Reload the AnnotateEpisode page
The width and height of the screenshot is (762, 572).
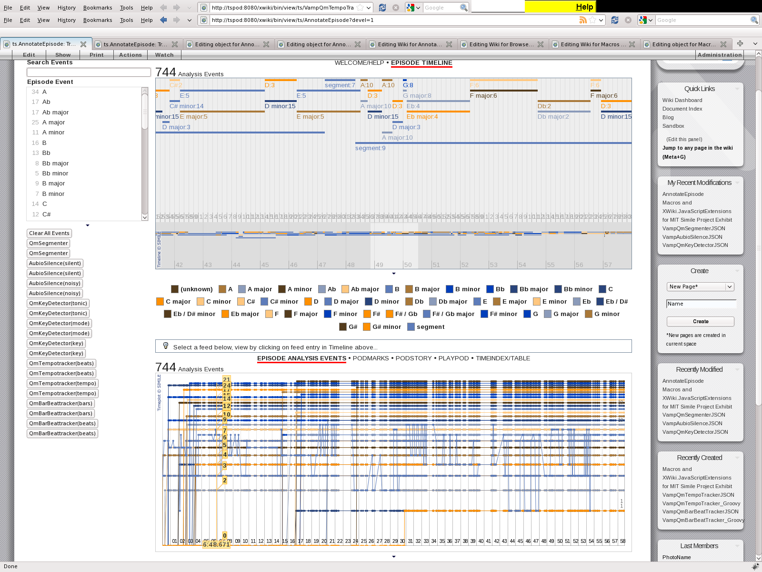point(615,20)
